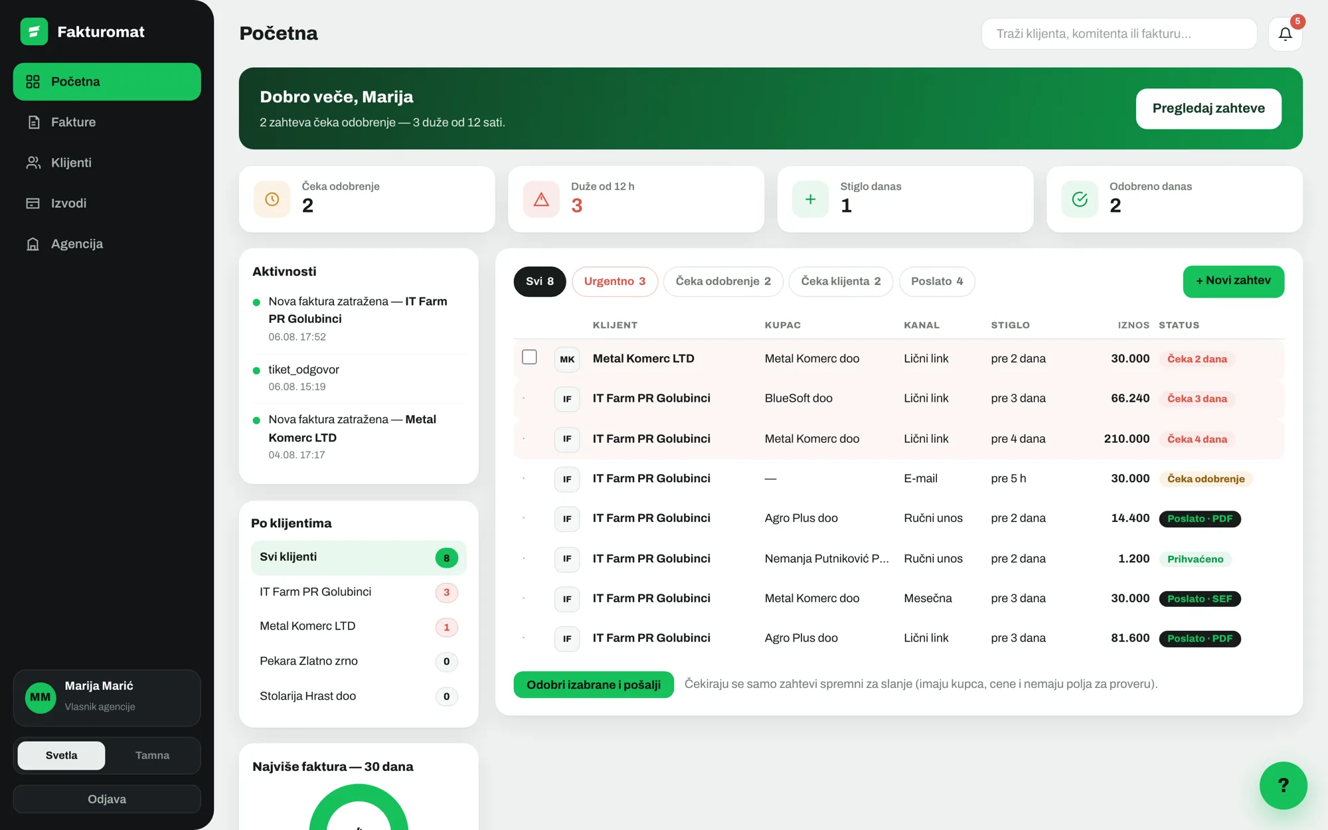1328x830 pixels.
Task: Click the MM user avatar
Action: click(x=40, y=697)
